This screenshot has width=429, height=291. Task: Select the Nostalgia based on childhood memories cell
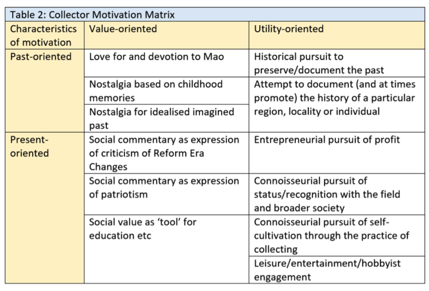tap(166, 90)
